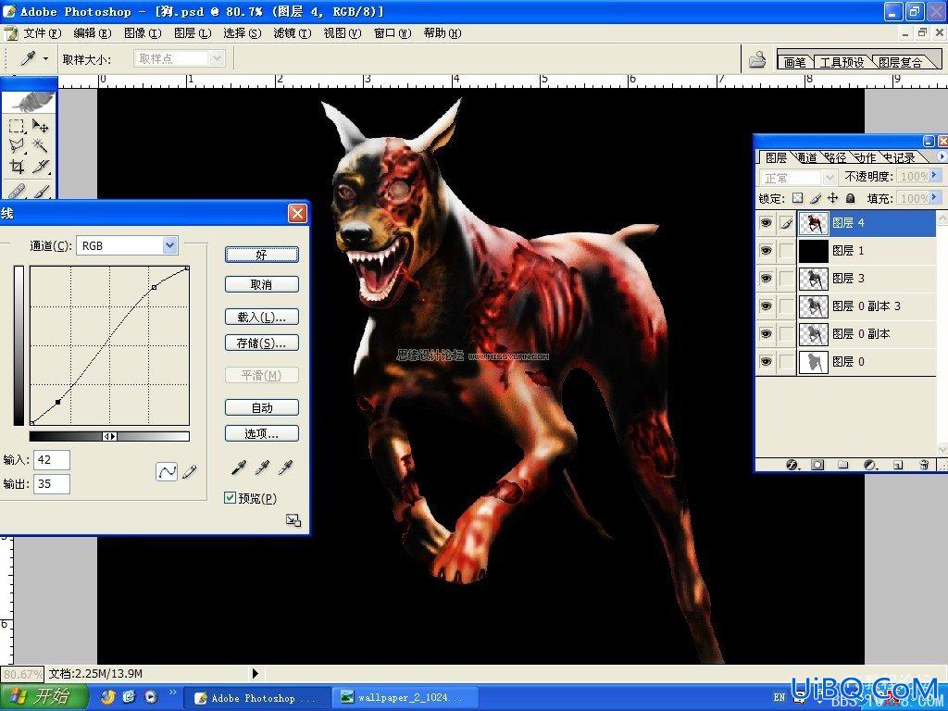Open the 文件(F) menu
This screenshot has height=711, width=948.
[x=42, y=33]
